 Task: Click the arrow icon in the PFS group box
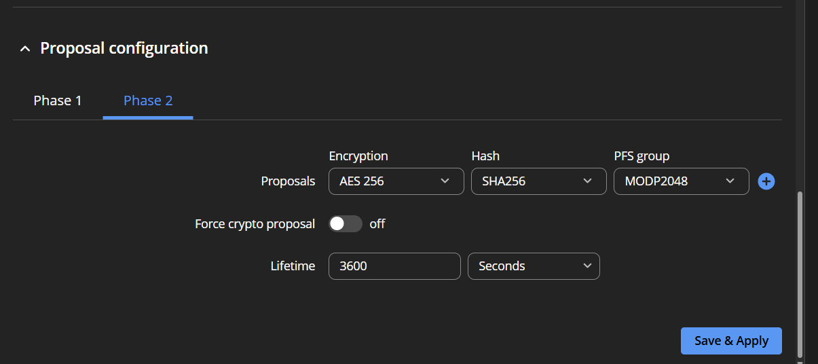pos(730,181)
